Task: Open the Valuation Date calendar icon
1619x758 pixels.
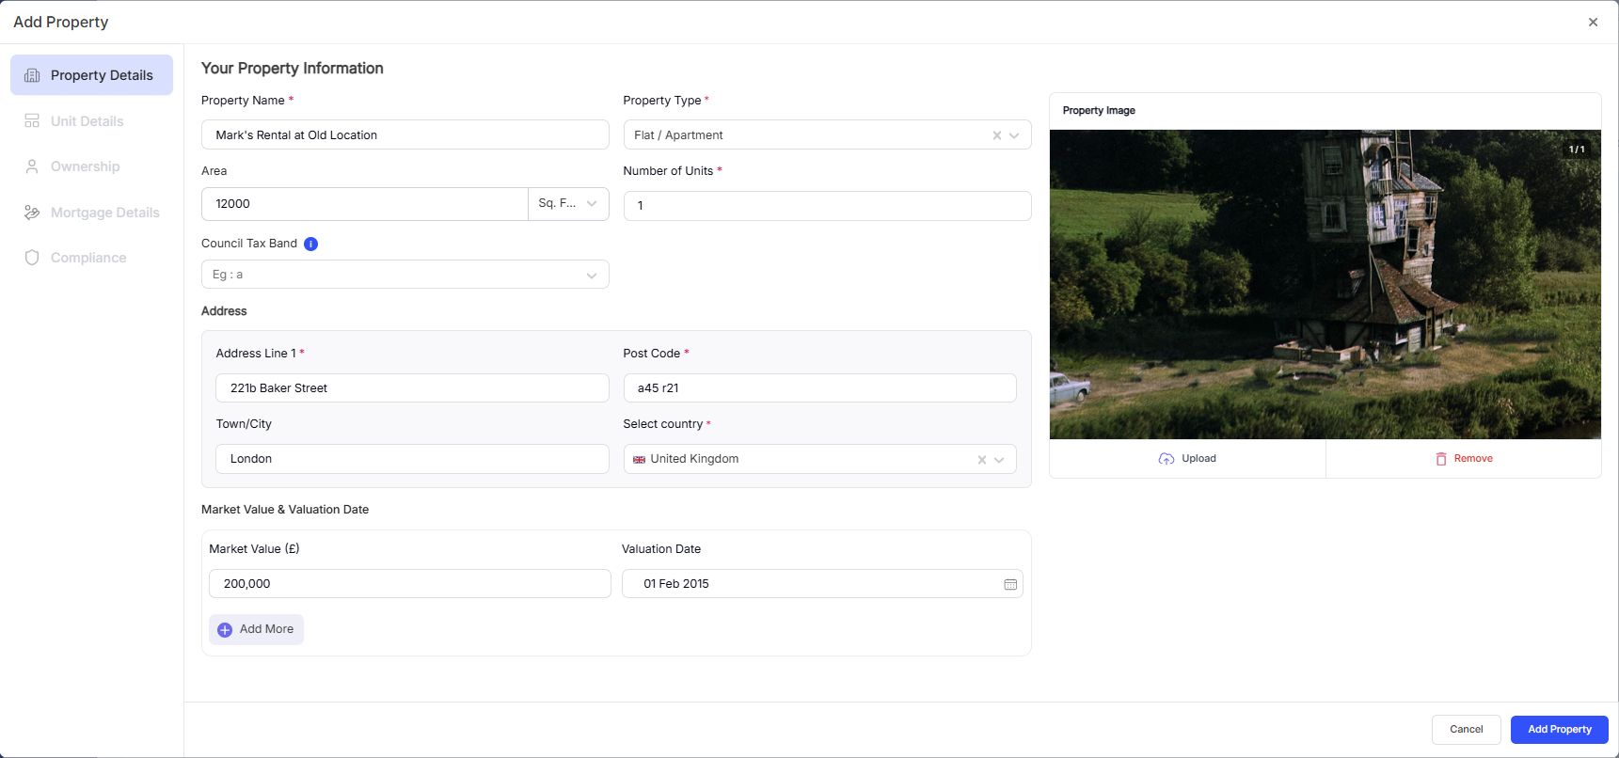Action: [x=1010, y=584]
